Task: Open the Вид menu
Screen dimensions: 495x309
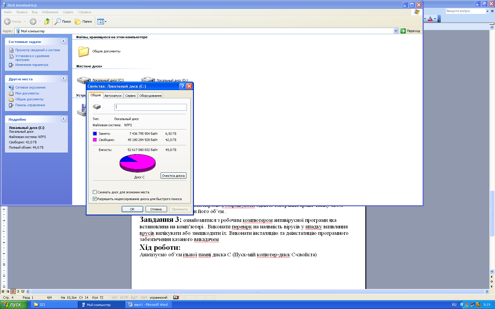Action: [x=34, y=12]
